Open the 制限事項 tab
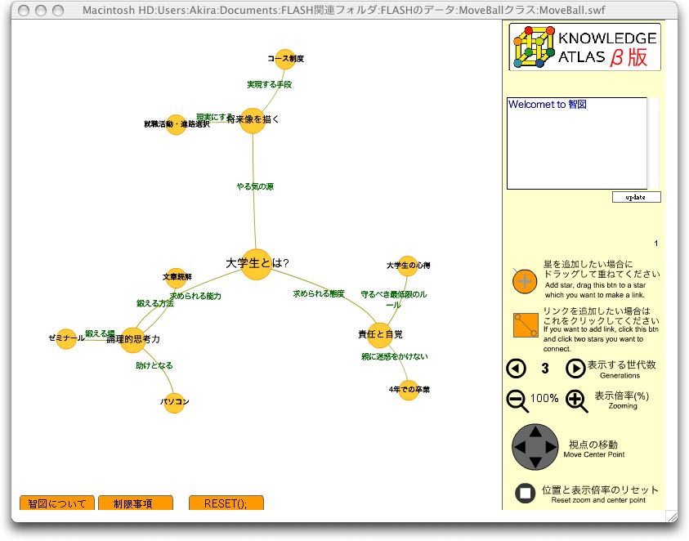689x541 pixels. point(135,503)
